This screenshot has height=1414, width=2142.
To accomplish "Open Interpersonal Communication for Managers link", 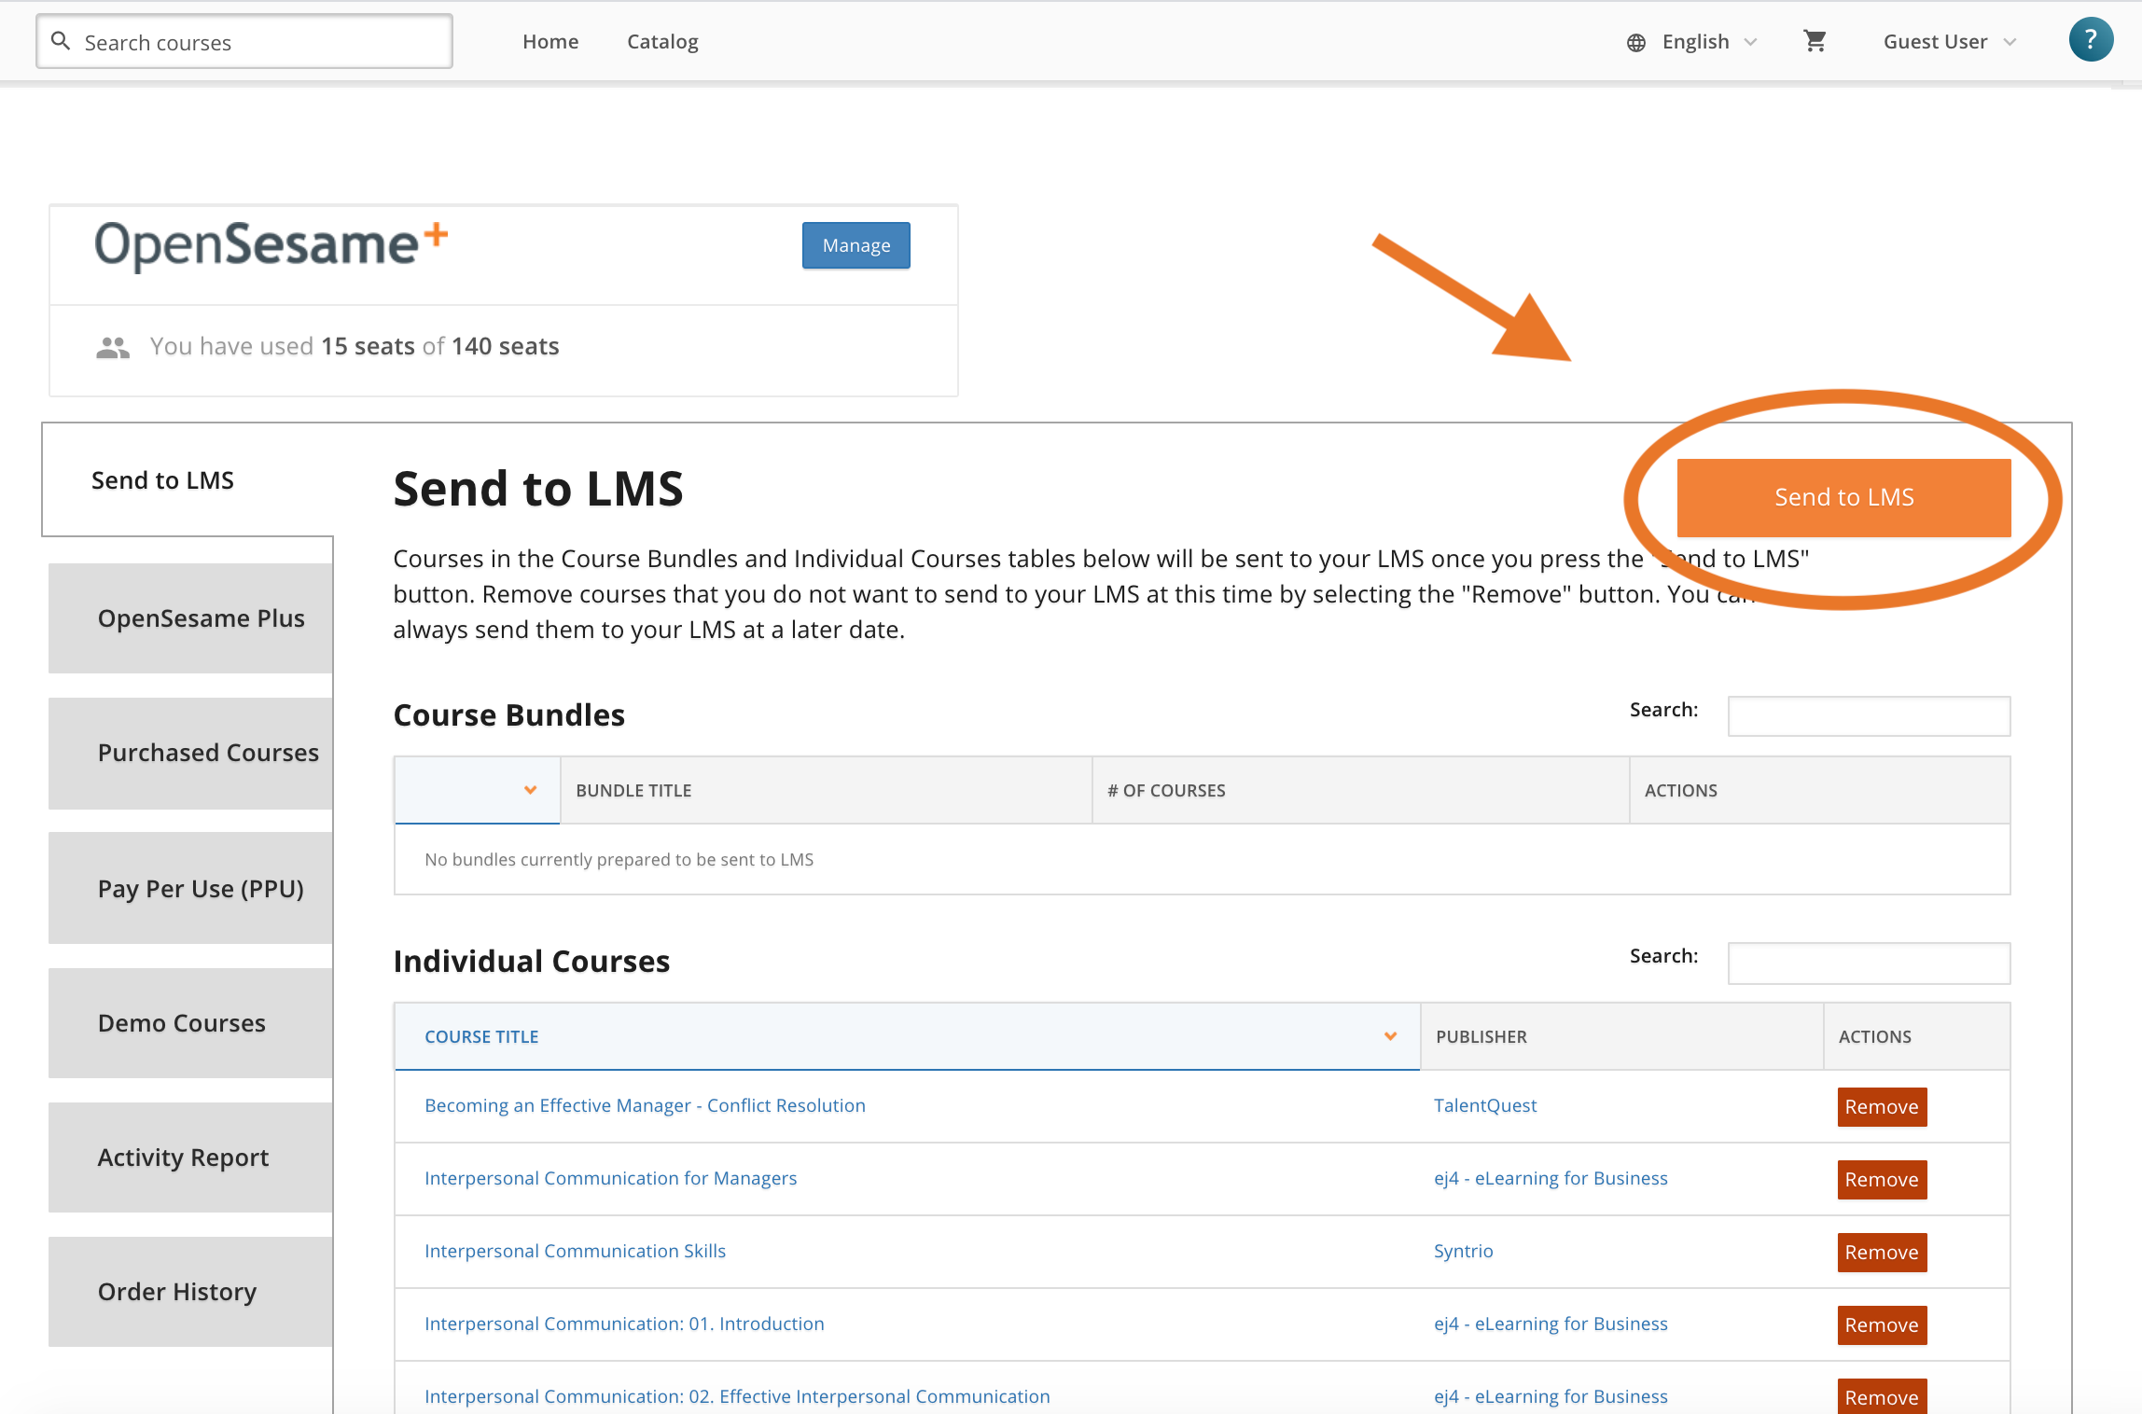I will pyautogui.click(x=610, y=1178).
